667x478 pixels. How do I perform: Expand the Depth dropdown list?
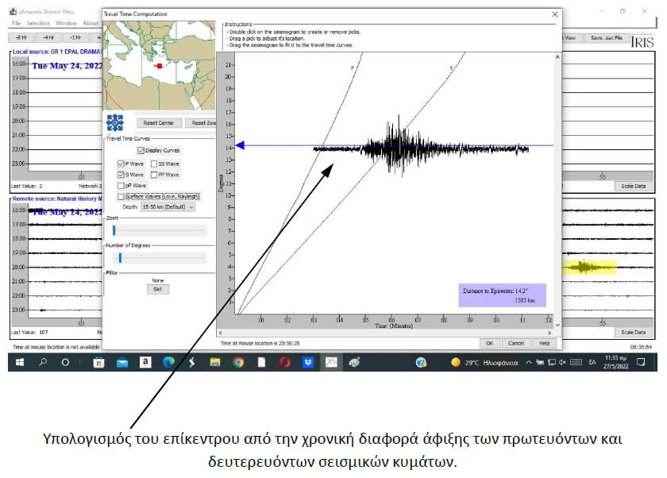(x=168, y=206)
